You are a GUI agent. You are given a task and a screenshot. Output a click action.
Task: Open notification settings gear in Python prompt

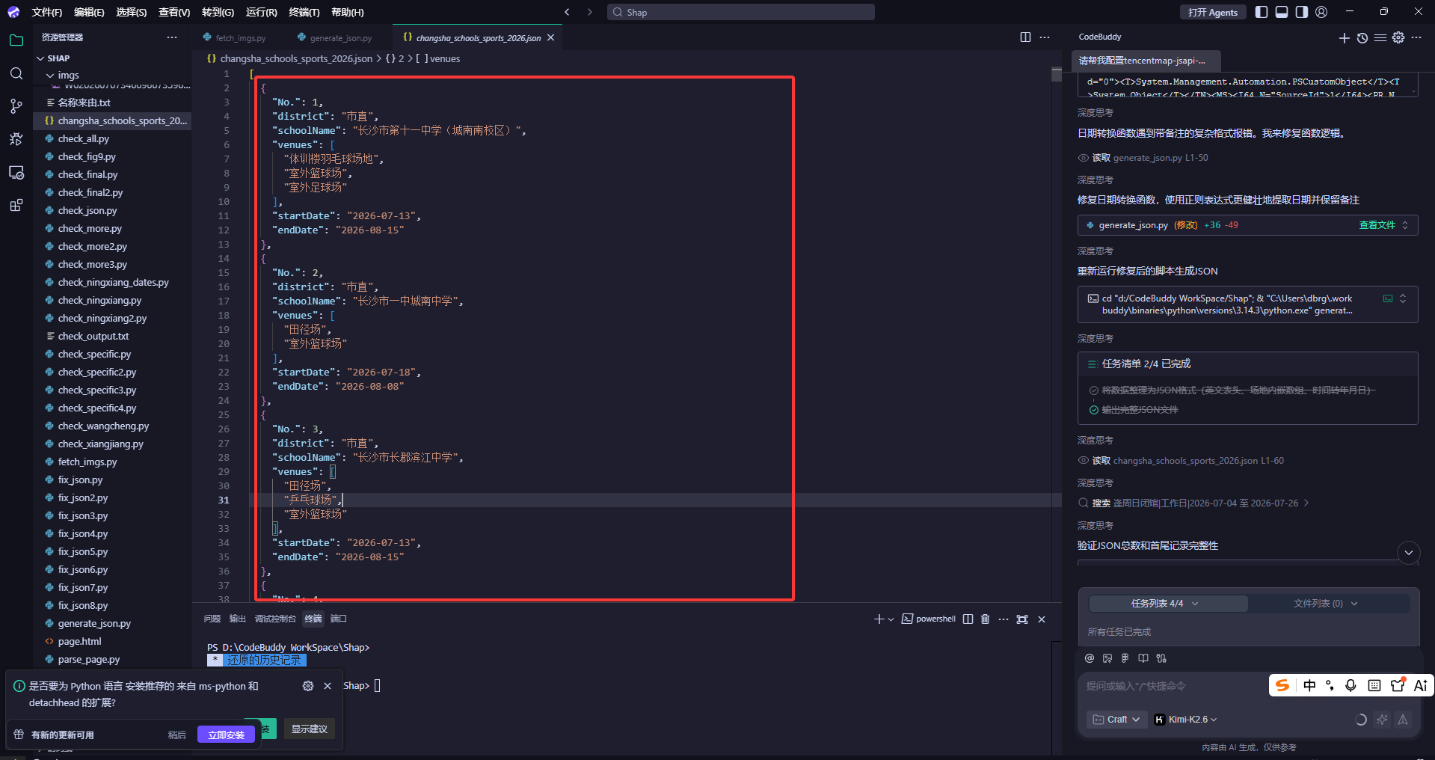[308, 686]
